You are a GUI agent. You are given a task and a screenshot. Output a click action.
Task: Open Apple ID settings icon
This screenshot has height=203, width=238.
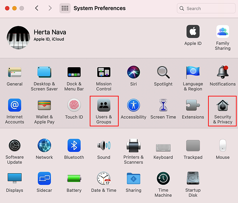coord(193,32)
